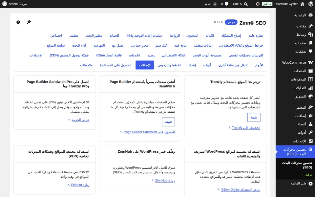The image size is (315, 197).
Task: Click the Products archive icon in sidebar
Action: point(311,71)
